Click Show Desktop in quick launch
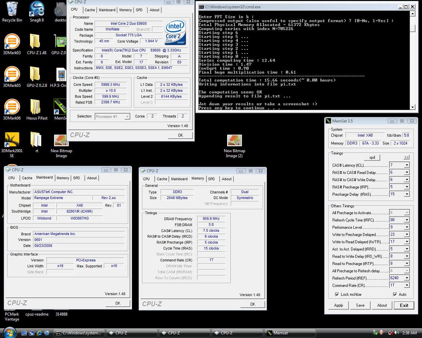The height and width of the screenshot is (338, 422). tap(24, 333)
